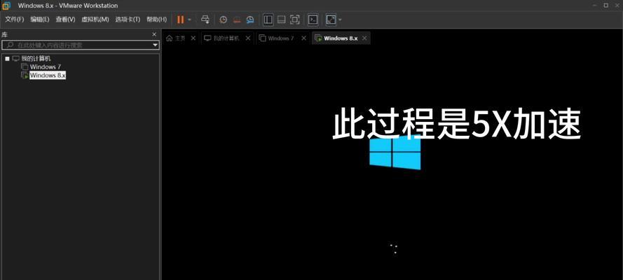Toggle the thumbnail bar view icon

[281, 20]
